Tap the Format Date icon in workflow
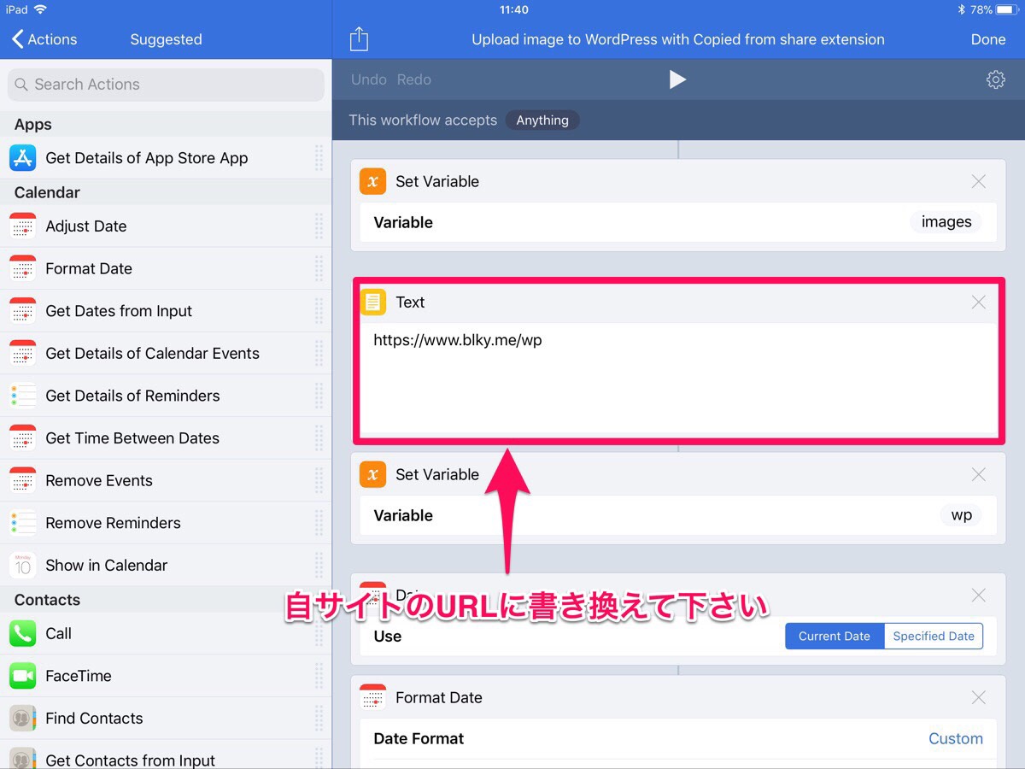This screenshot has height=769, width=1025. coord(373,697)
